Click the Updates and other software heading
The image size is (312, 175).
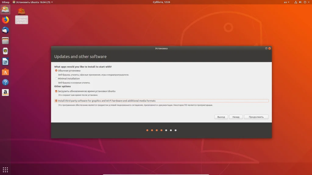[80, 57]
